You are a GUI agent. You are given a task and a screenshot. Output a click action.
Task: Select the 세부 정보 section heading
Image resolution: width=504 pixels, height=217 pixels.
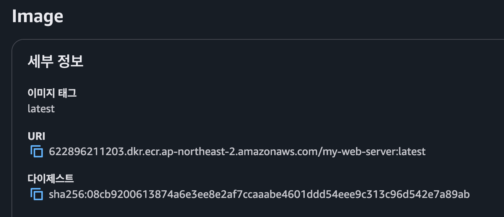coord(55,62)
